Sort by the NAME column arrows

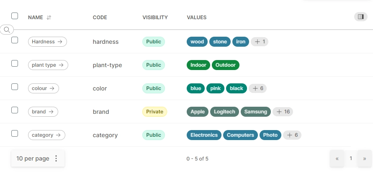tap(49, 18)
